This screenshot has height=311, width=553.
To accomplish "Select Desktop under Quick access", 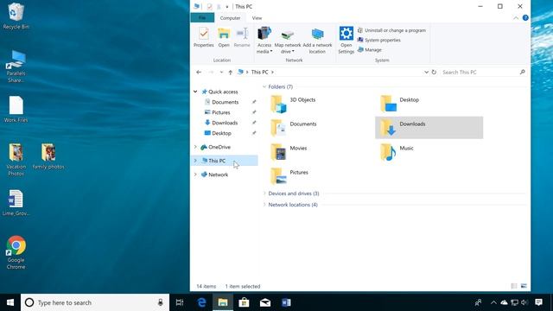I will (221, 133).
